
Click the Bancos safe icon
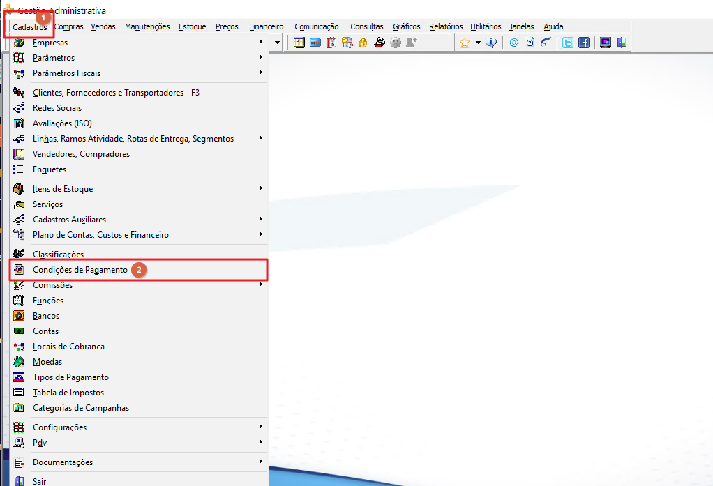pos(19,316)
